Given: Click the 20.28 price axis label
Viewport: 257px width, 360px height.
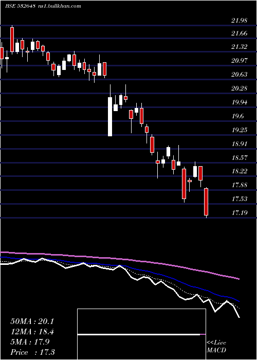Looking at the screenshot, I should coord(240,88).
